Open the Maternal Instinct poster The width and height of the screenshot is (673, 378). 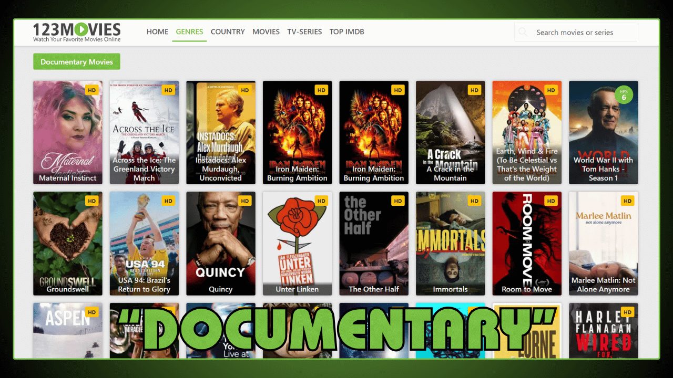coord(68,132)
